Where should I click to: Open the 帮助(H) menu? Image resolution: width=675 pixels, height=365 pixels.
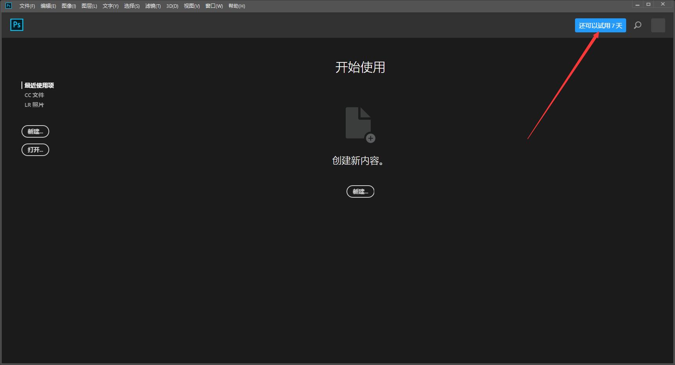point(237,6)
